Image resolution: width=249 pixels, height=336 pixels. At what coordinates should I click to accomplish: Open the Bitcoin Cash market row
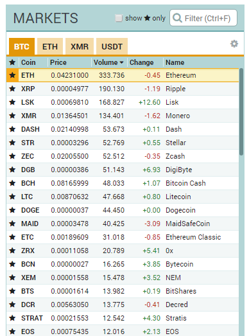click(x=123, y=183)
